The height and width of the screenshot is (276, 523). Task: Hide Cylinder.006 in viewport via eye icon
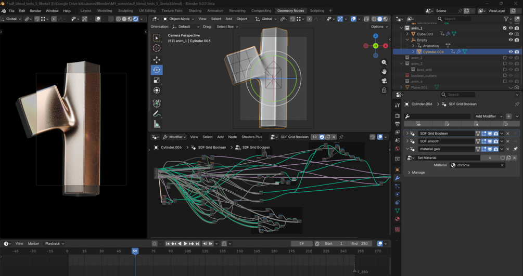coord(511,52)
